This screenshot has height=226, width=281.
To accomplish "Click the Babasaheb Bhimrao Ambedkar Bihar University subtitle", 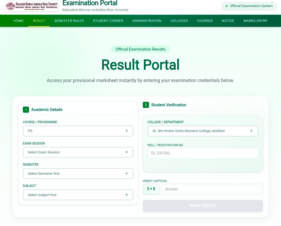I will click(x=95, y=10).
